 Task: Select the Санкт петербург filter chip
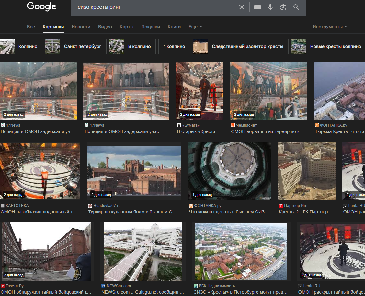pos(76,46)
